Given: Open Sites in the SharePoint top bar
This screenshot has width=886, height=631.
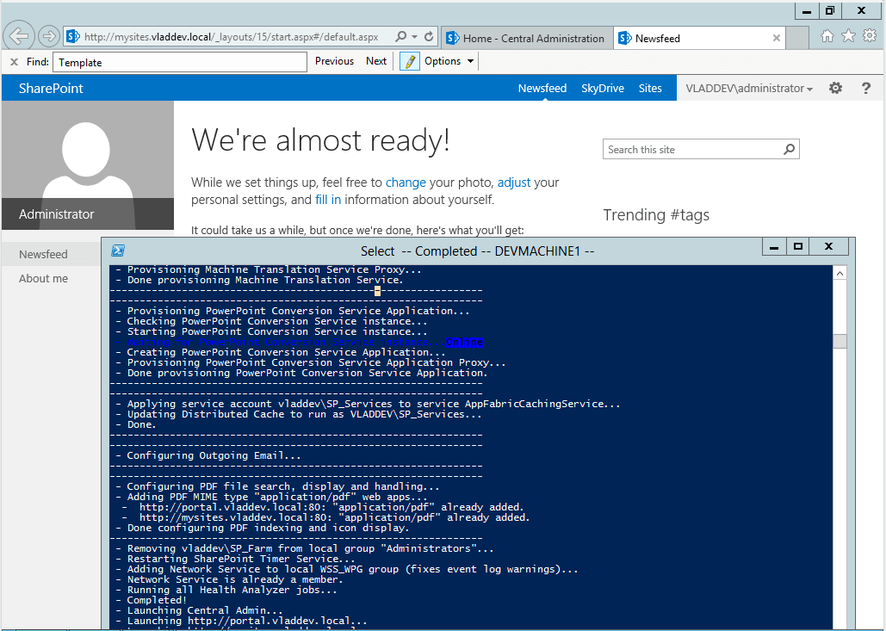Looking at the screenshot, I should point(650,88).
